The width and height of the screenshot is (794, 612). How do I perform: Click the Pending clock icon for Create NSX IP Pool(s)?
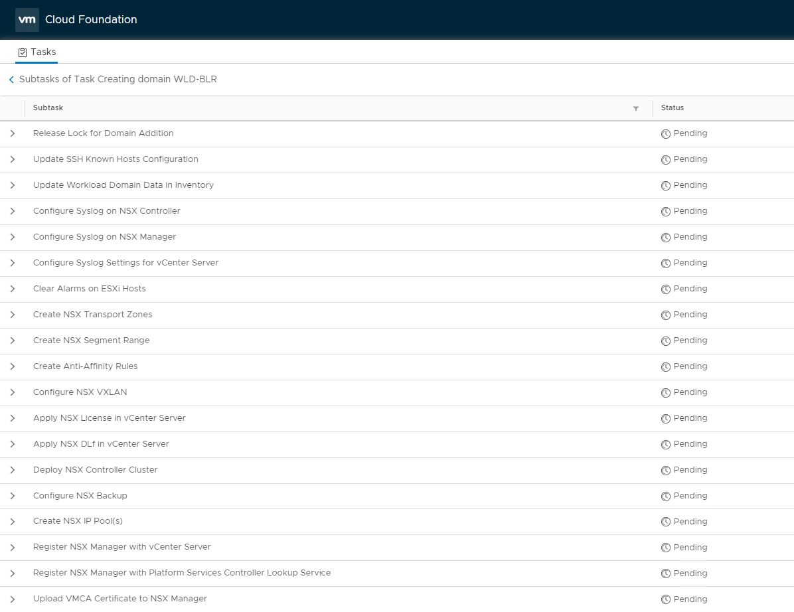click(665, 522)
